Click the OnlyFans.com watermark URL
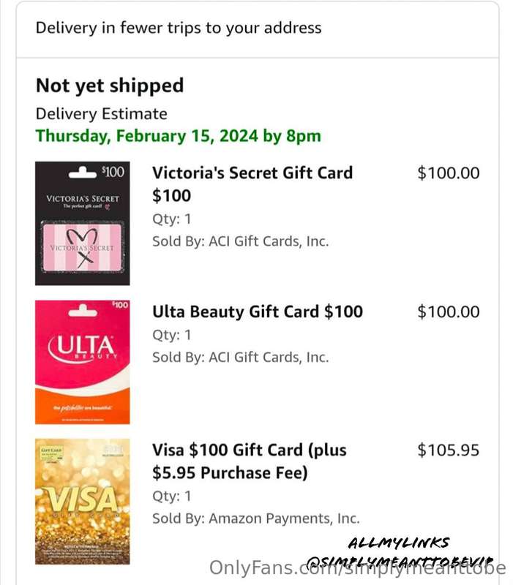 [358, 568]
